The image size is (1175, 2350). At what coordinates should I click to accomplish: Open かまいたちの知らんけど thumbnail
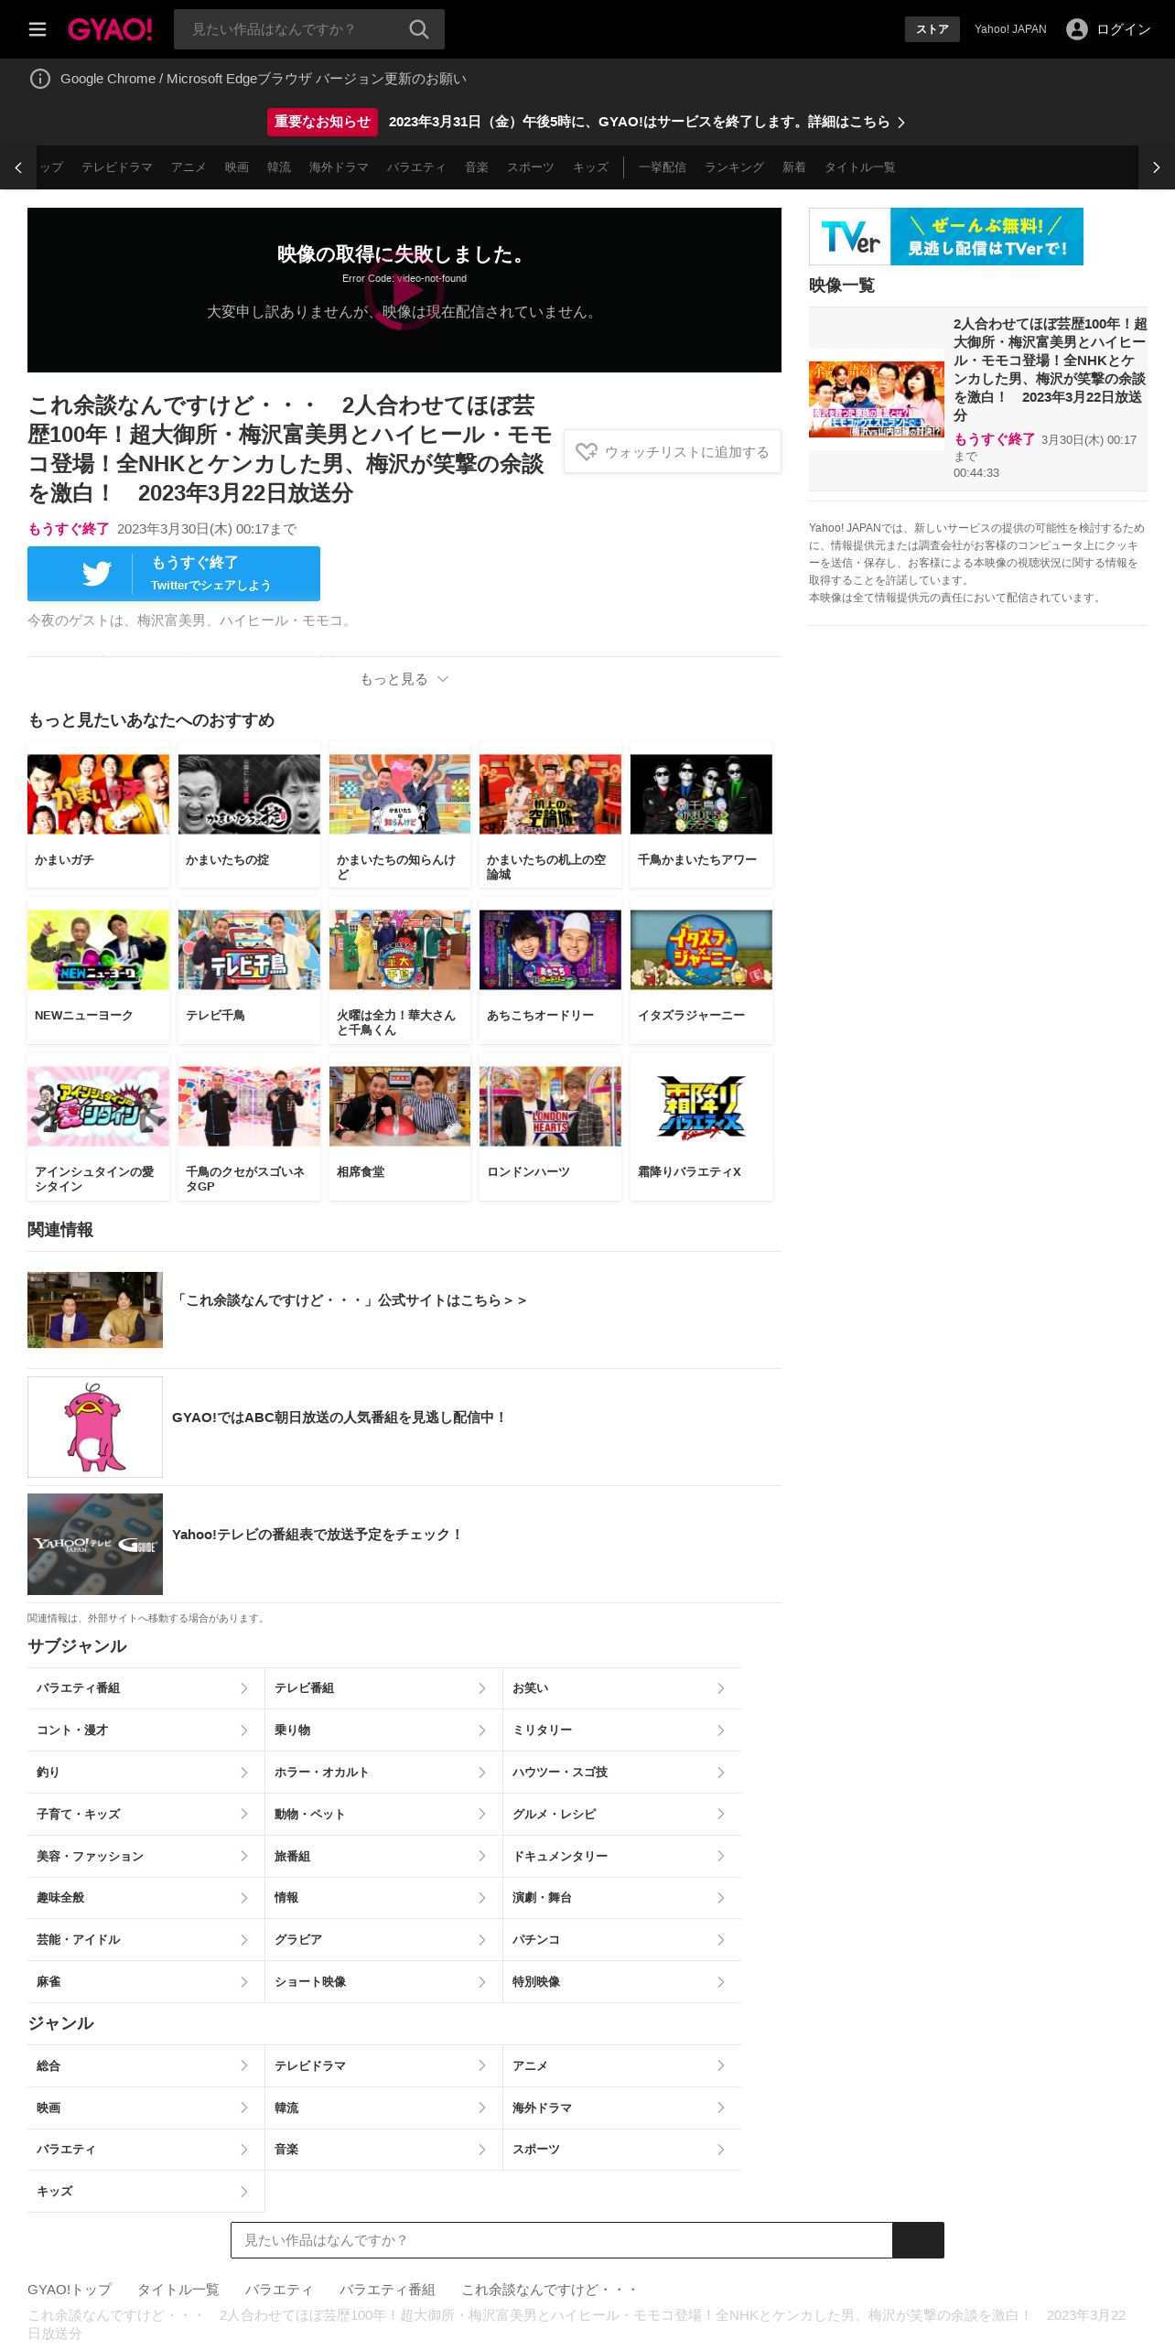tap(400, 794)
